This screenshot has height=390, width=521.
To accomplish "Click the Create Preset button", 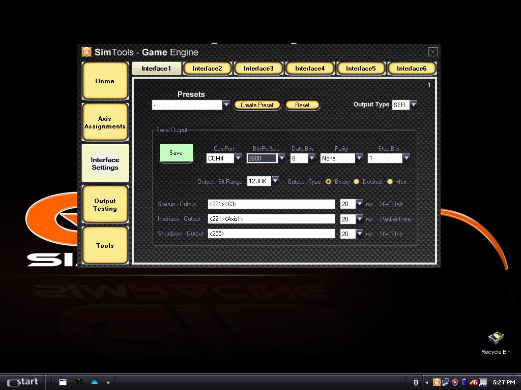I will (257, 105).
